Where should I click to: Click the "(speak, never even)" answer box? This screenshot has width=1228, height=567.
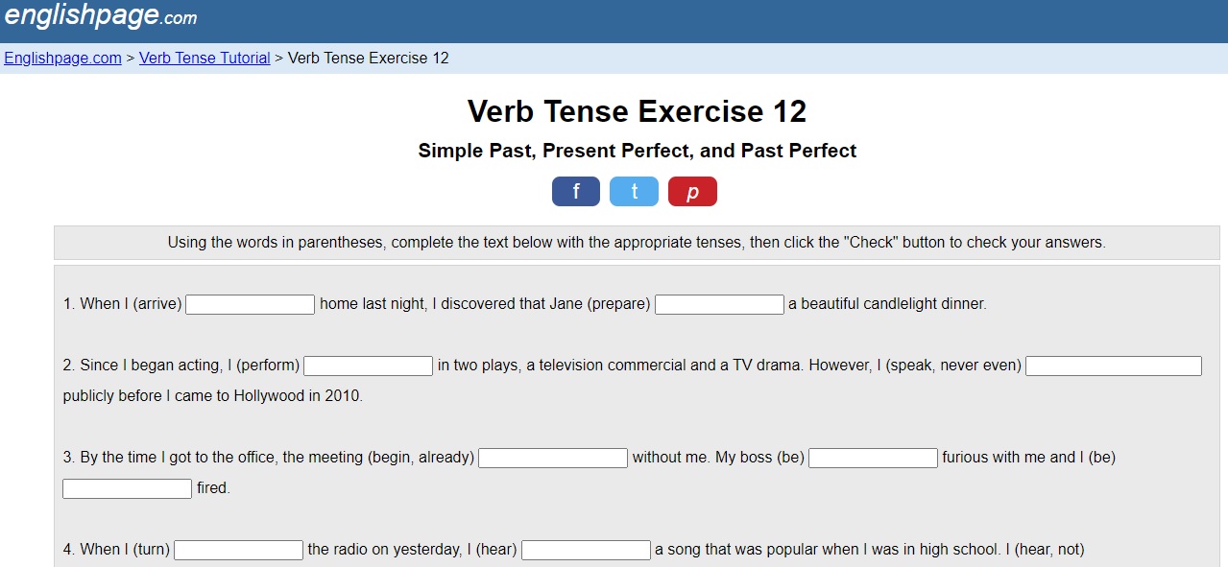point(1113,366)
